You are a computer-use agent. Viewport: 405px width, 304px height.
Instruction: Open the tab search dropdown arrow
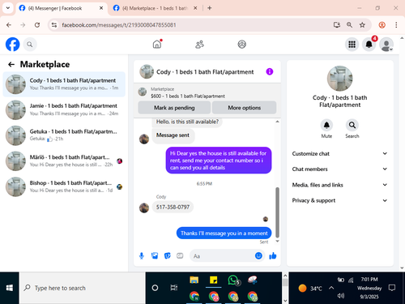tap(8, 8)
